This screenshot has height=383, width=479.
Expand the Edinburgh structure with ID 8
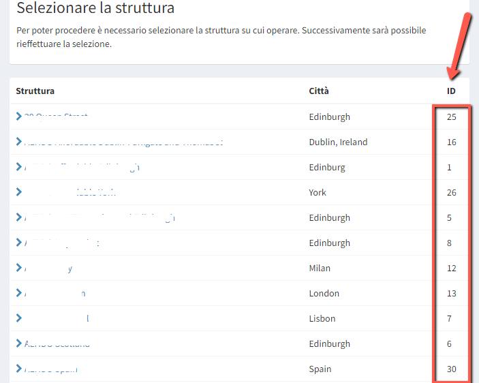coord(19,243)
